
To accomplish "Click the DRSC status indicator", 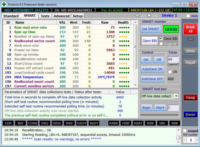I will click(57, 123).
